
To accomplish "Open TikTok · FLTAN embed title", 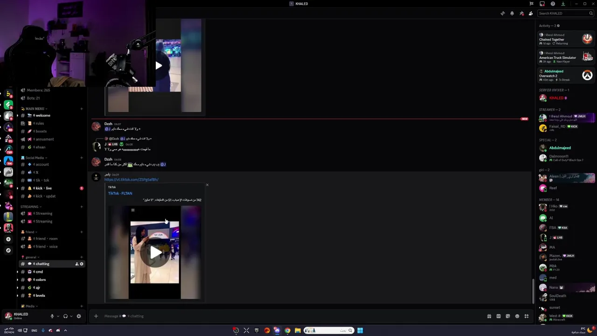I will (120, 193).
